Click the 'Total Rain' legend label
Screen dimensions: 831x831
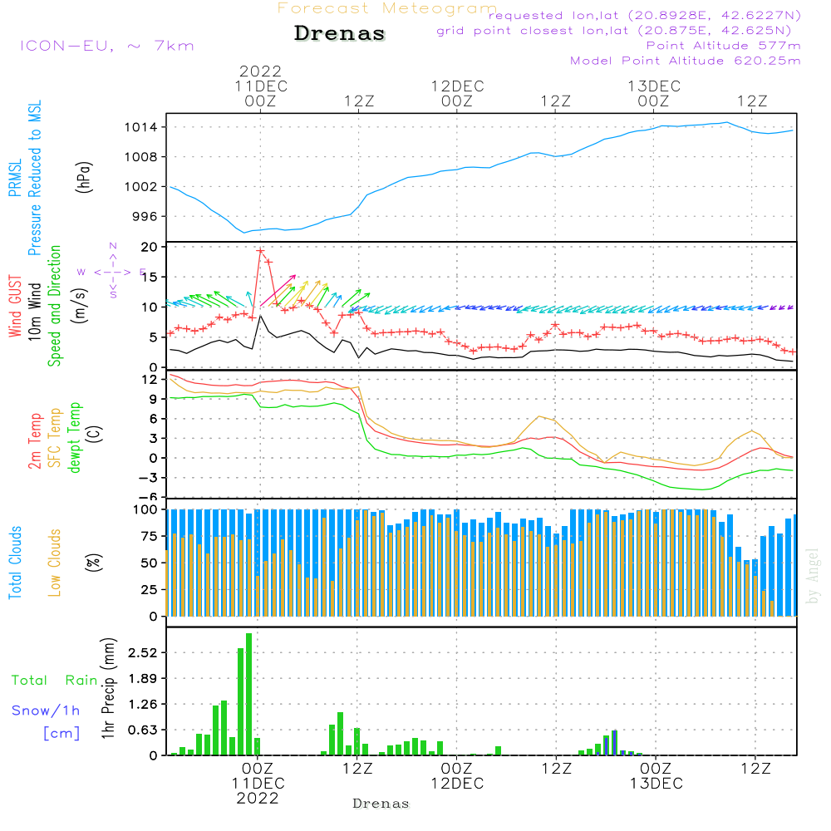[x=54, y=681]
